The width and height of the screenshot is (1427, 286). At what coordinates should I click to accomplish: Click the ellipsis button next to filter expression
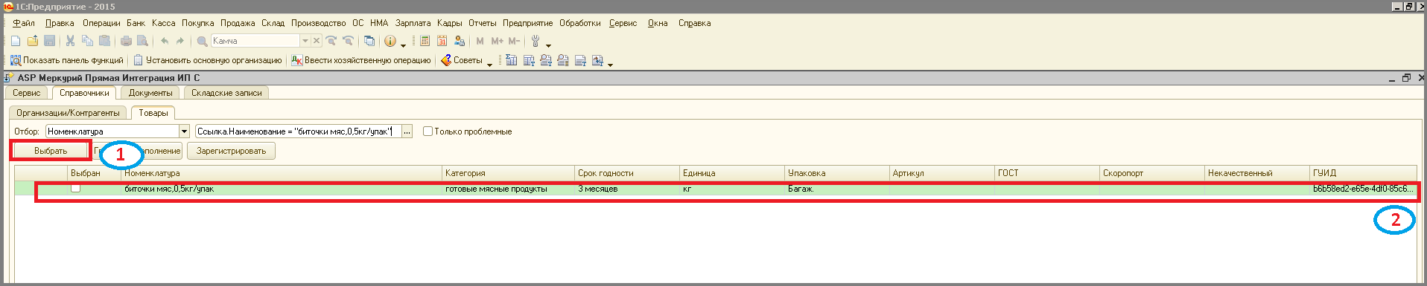click(407, 131)
